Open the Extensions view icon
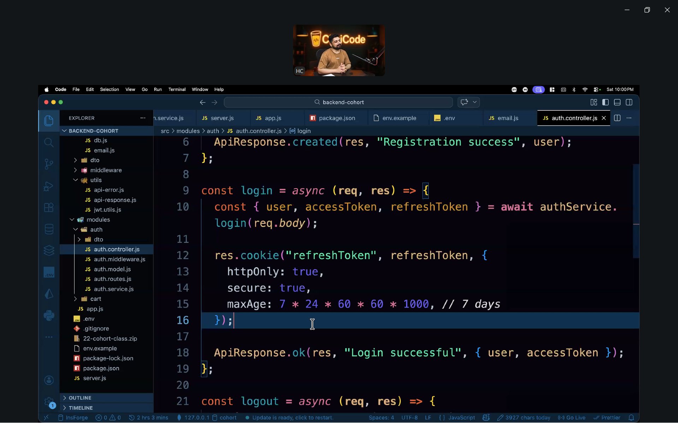The image size is (678, 423). pyautogui.click(x=49, y=207)
